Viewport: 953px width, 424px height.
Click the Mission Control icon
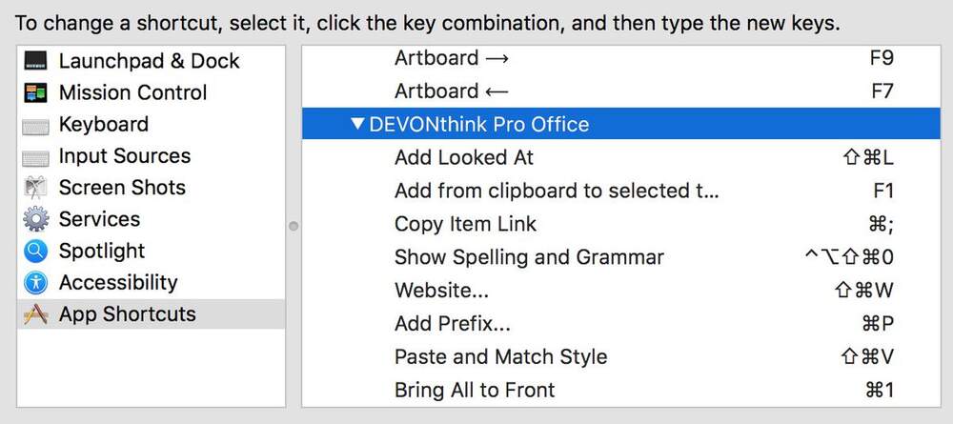point(35,93)
